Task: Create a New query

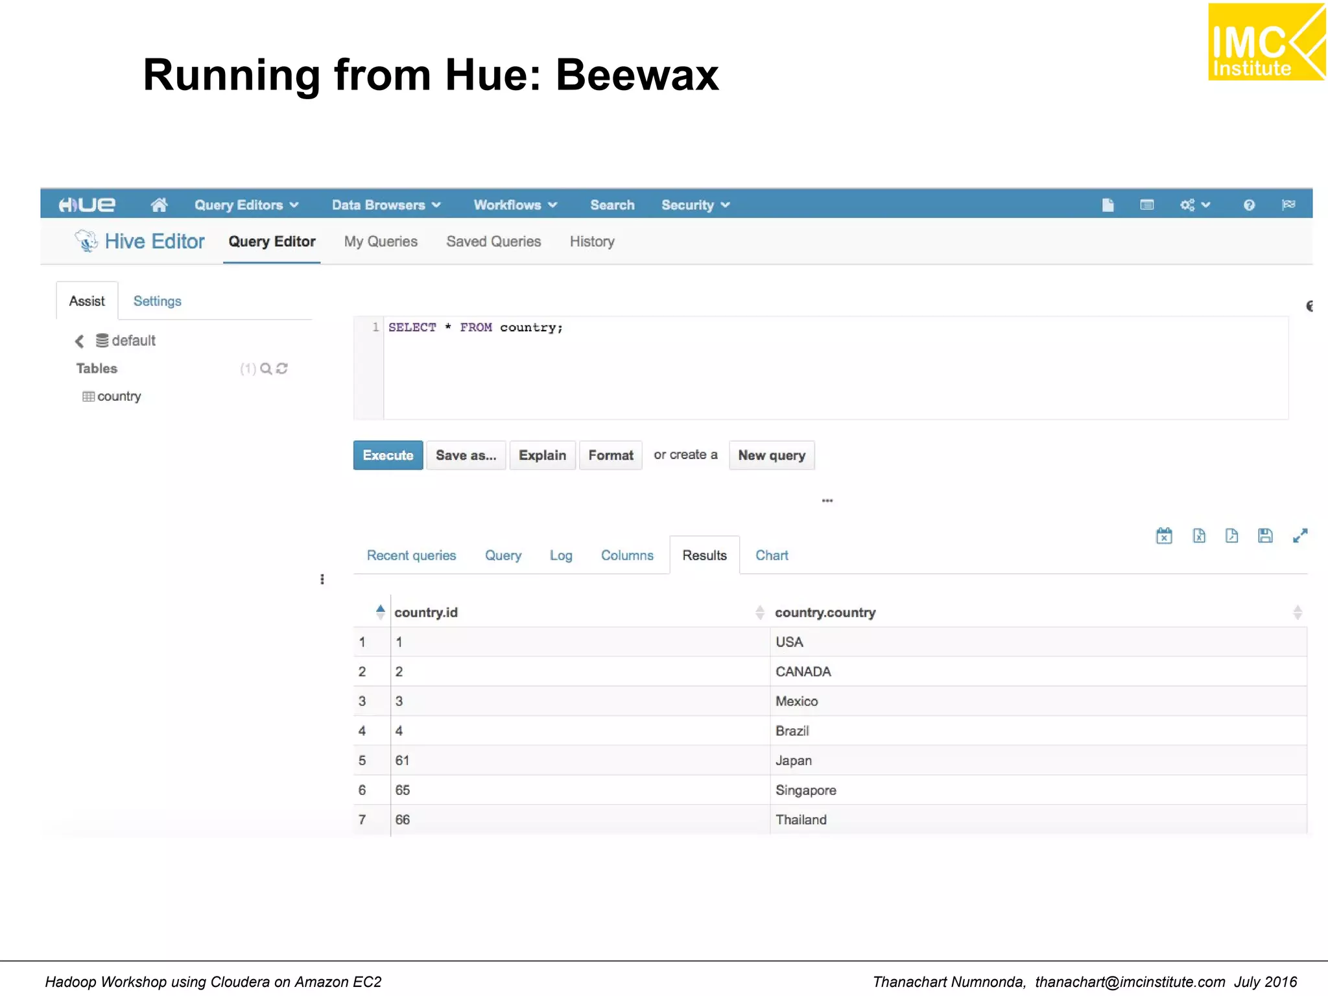Action: tap(772, 455)
